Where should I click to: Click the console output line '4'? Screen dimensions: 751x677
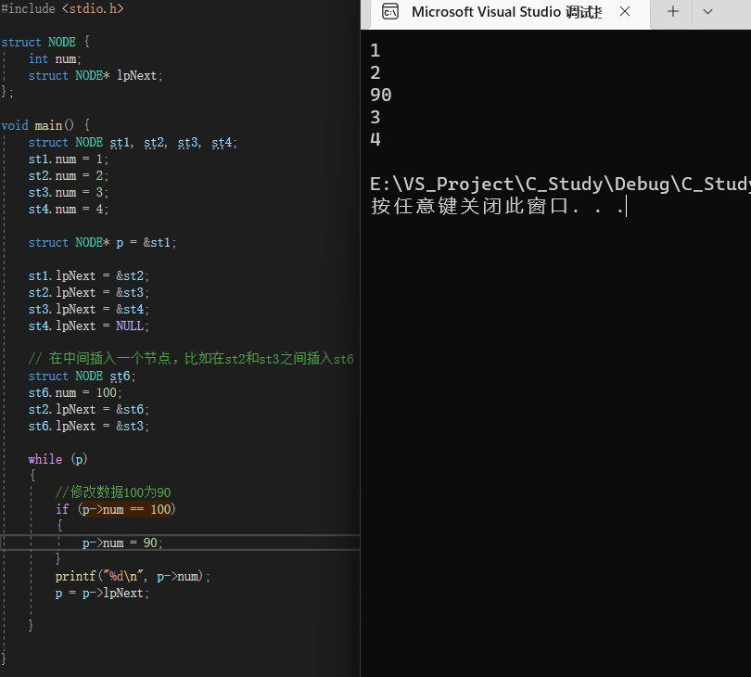pyautogui.click(x=375, y=139)
